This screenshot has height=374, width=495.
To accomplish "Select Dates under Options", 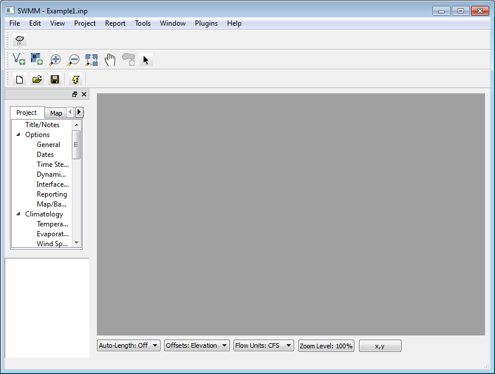I will 45,155.
